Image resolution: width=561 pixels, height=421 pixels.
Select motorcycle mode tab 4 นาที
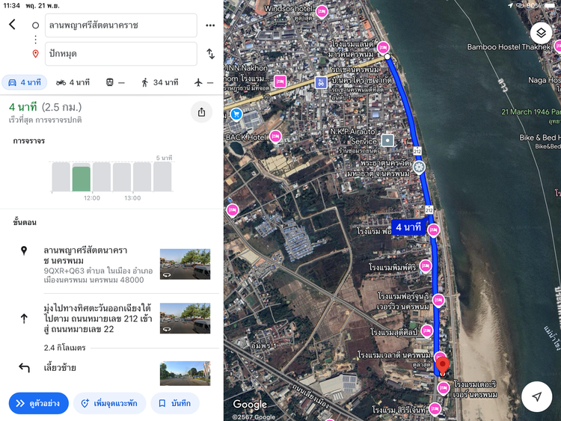coord(73,82)
